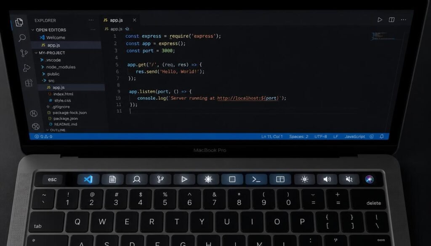Open the Source Control view in the activity bar
This screenshot has width=431, height=246.
tap(24, 53)
